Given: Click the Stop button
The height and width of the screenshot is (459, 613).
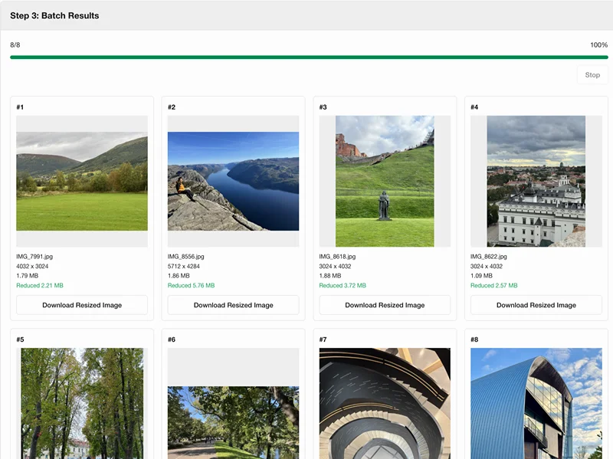Looking at the screenshot, I should pos(592,74).
